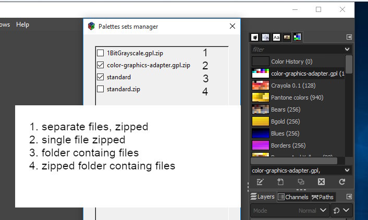Switch to the Channels tab
368x220 pixels.
click(x=293, y=197)
